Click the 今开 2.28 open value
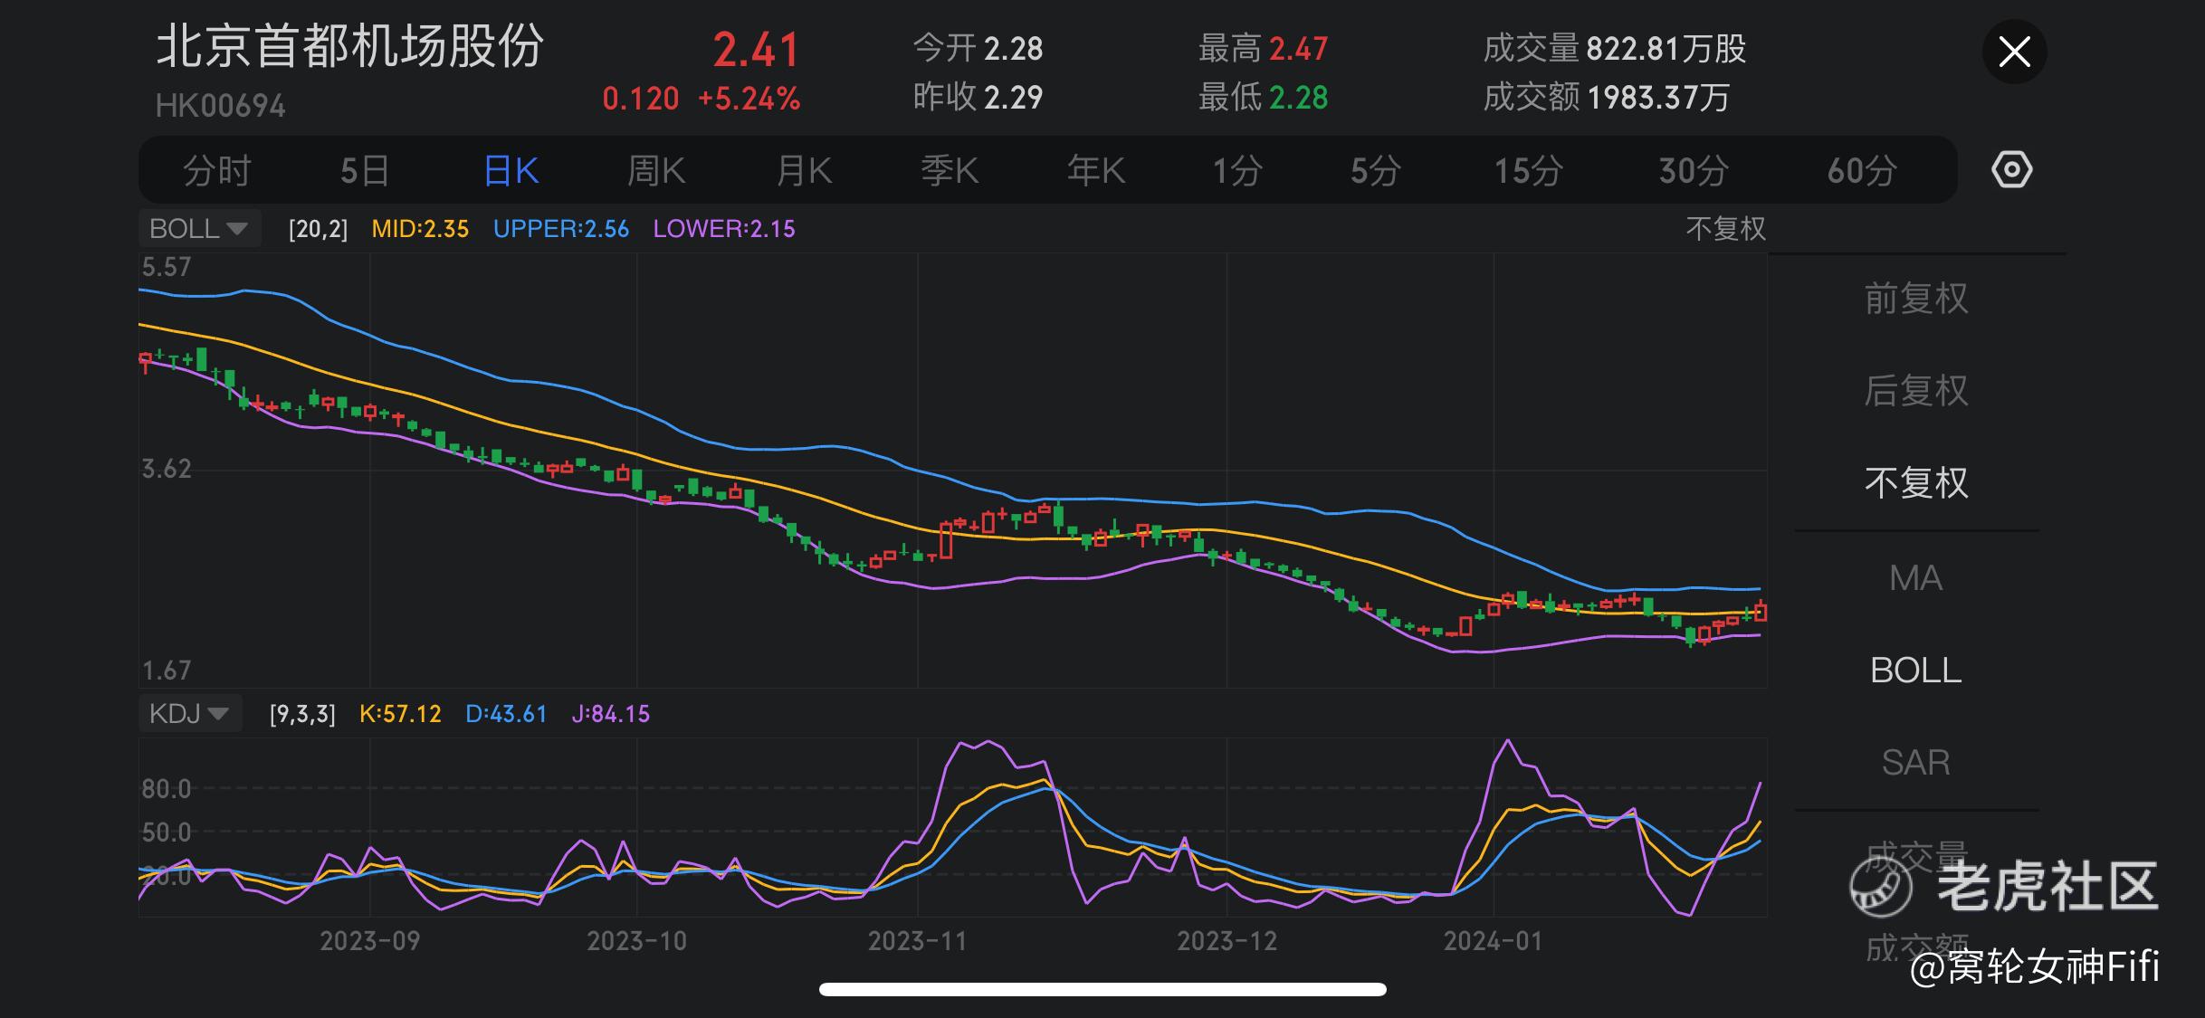 click(978, 48)
